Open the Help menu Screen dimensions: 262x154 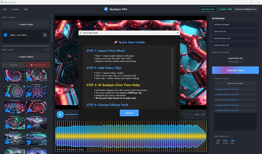(x=25, y=9)
